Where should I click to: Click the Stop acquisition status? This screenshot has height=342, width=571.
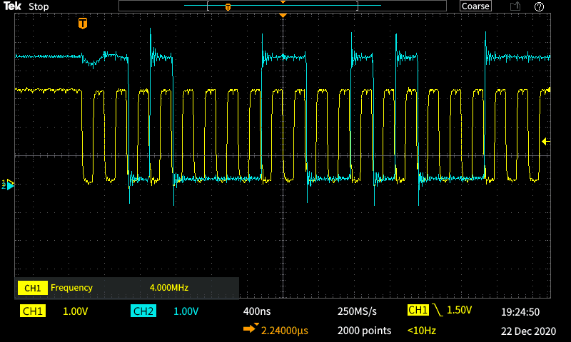[39, 6]
